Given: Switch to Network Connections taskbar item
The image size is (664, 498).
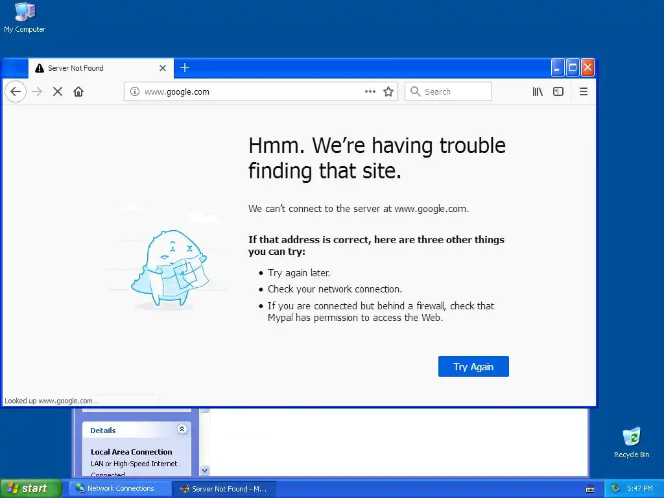Looking at the screenshot, I should tap(119, 489).
